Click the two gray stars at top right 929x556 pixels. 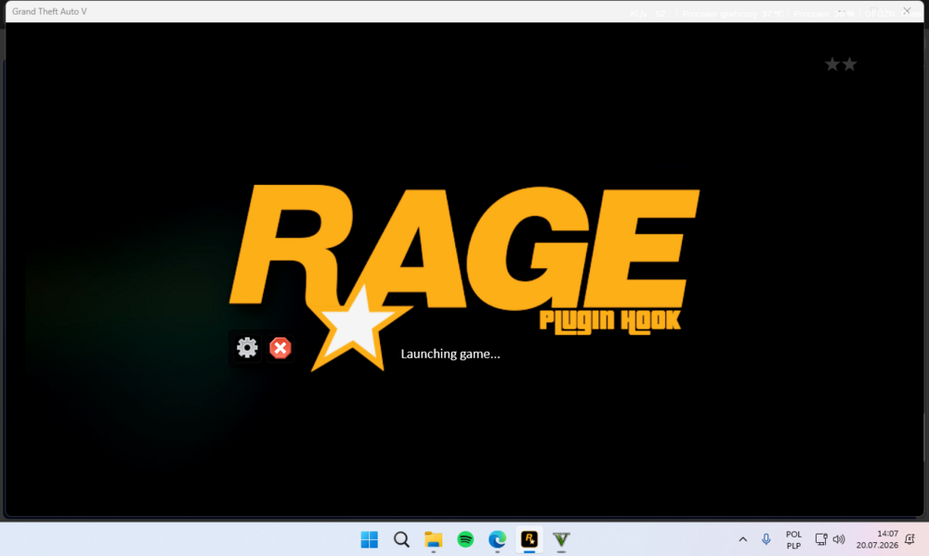(841, 64)
